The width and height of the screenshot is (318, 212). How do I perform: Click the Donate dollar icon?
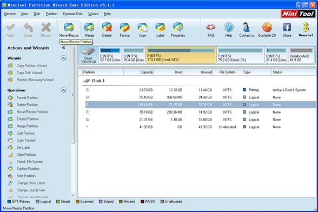[306, 27]
